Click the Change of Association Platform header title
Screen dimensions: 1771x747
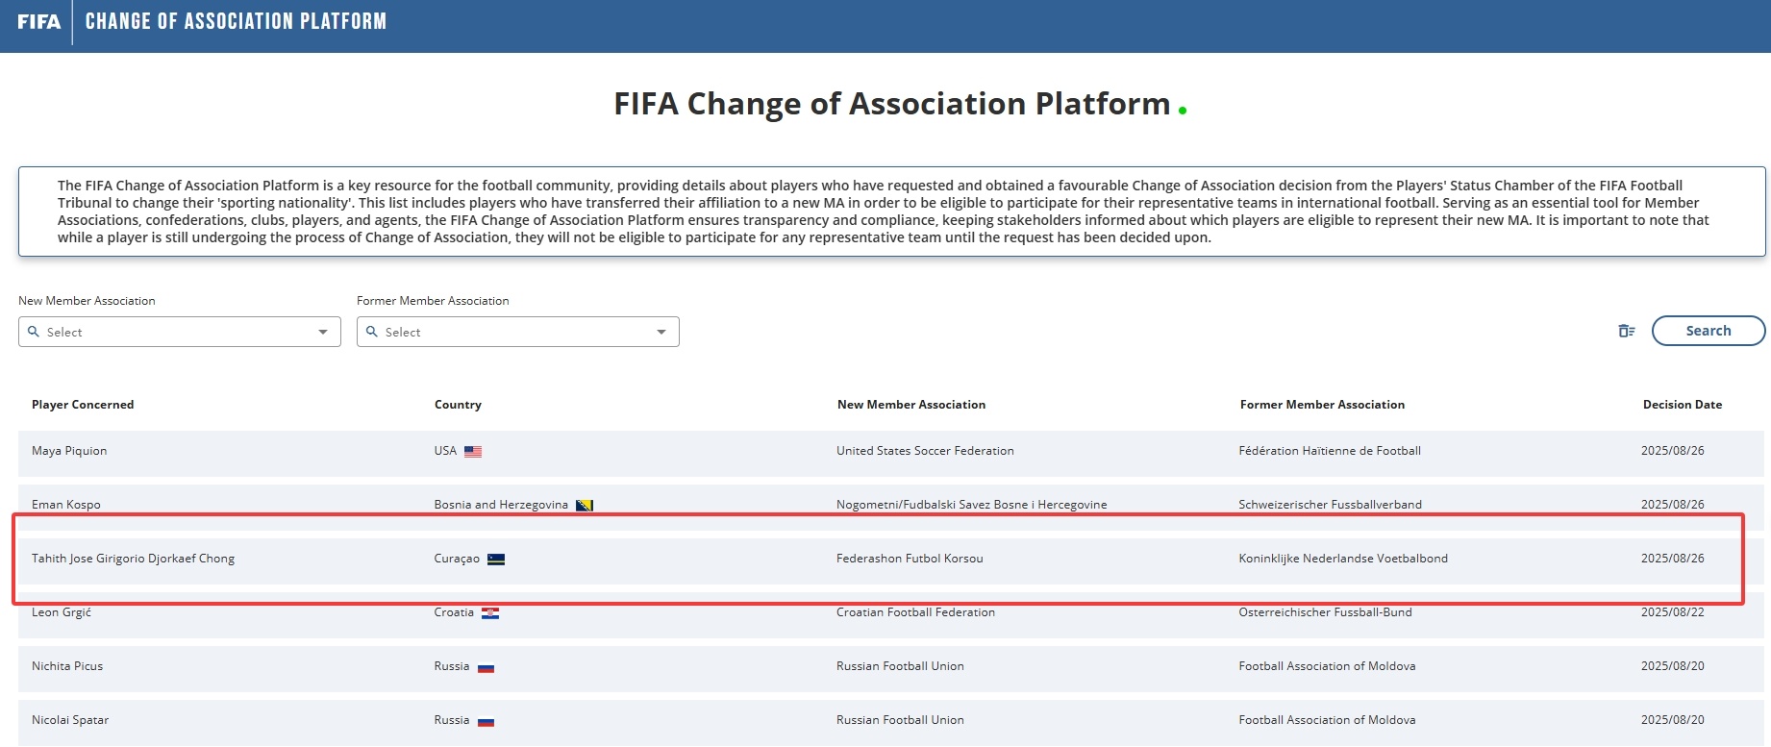[x=236, y=21]
